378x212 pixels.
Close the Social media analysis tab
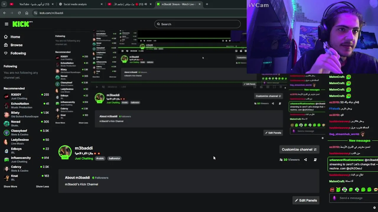tap(102, 4)
